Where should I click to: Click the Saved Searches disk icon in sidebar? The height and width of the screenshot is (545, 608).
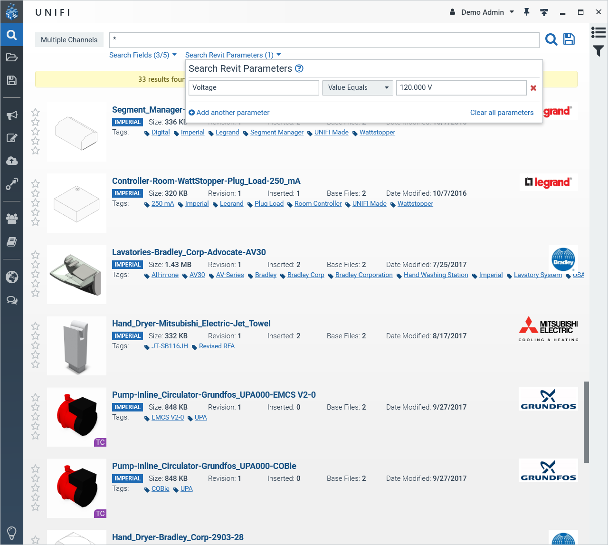click(11, 80)
